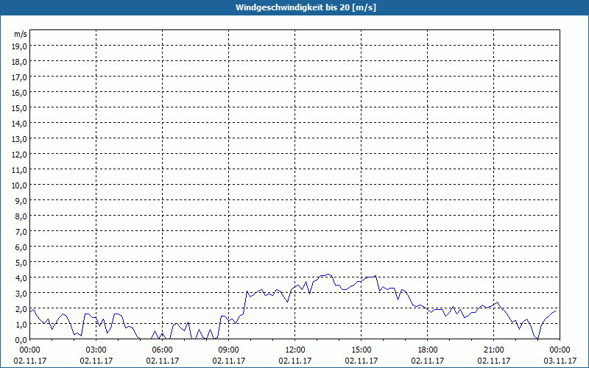This screenshot has height=368, width=589.
Task: Click the chart title 'Windgeschwindigkeit bis 20 [m/s]'
Action: click(x=306, y=7)
